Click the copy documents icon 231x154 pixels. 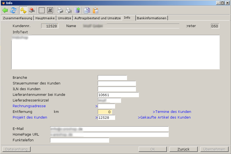87,11
